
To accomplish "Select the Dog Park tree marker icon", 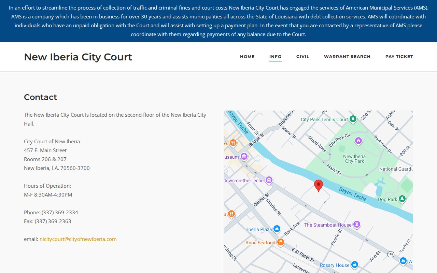I will click(402, 199).
